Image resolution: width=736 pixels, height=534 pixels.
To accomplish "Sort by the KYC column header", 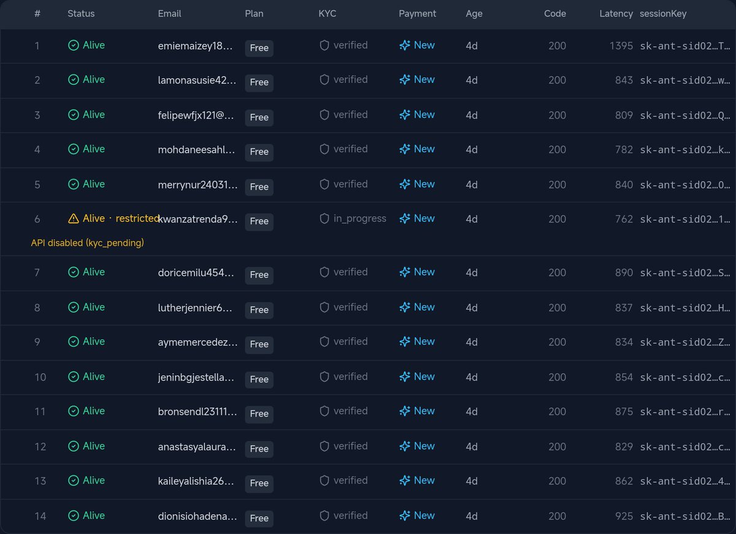I will click(328, 14).
